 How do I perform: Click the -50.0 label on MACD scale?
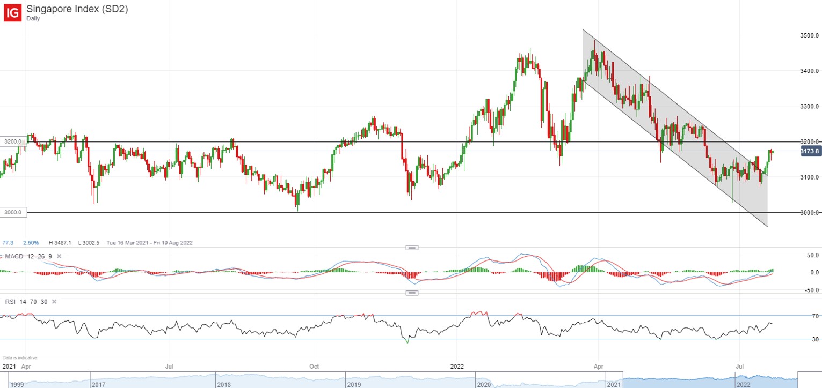click(812, 290)
